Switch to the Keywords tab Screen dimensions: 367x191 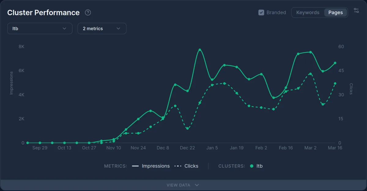pyautogui.click(x=307, y=12)
